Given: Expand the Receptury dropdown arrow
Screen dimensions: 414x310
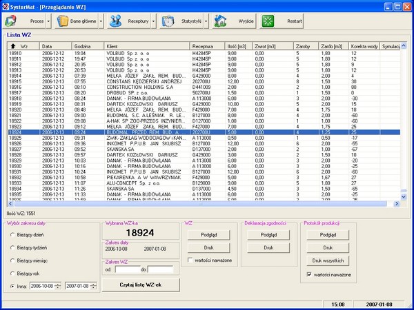Looking at the screenshot, I should click(x=154, y=21).
